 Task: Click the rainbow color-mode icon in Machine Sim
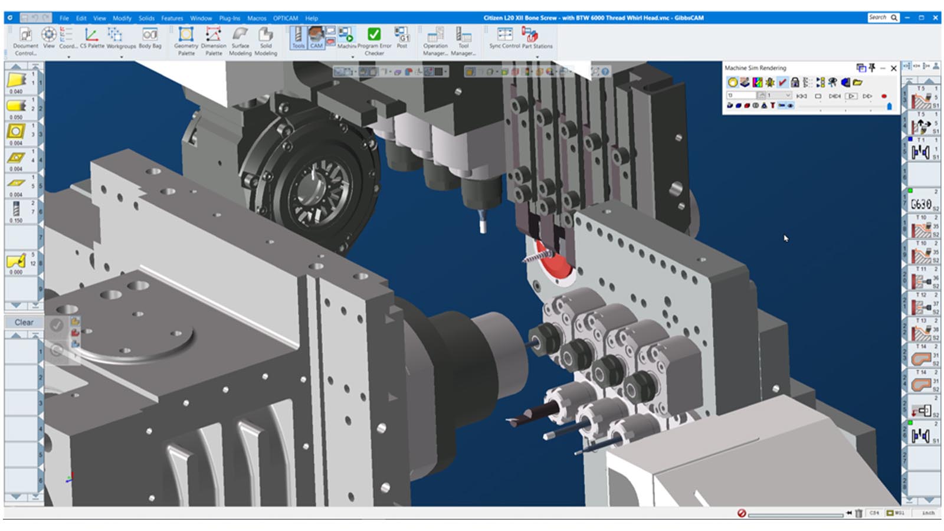[758, 82]
